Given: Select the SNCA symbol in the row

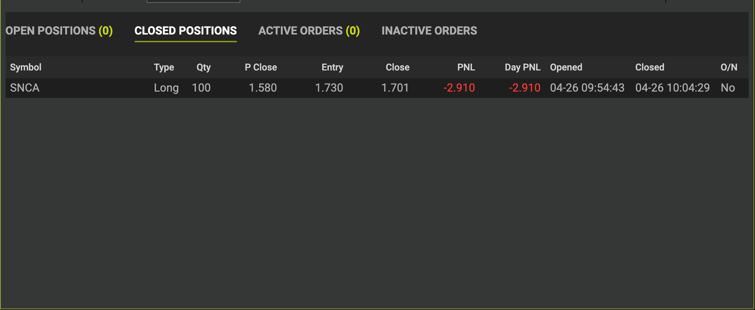Looking at the screenshot, I should click(x=25, y=88).
